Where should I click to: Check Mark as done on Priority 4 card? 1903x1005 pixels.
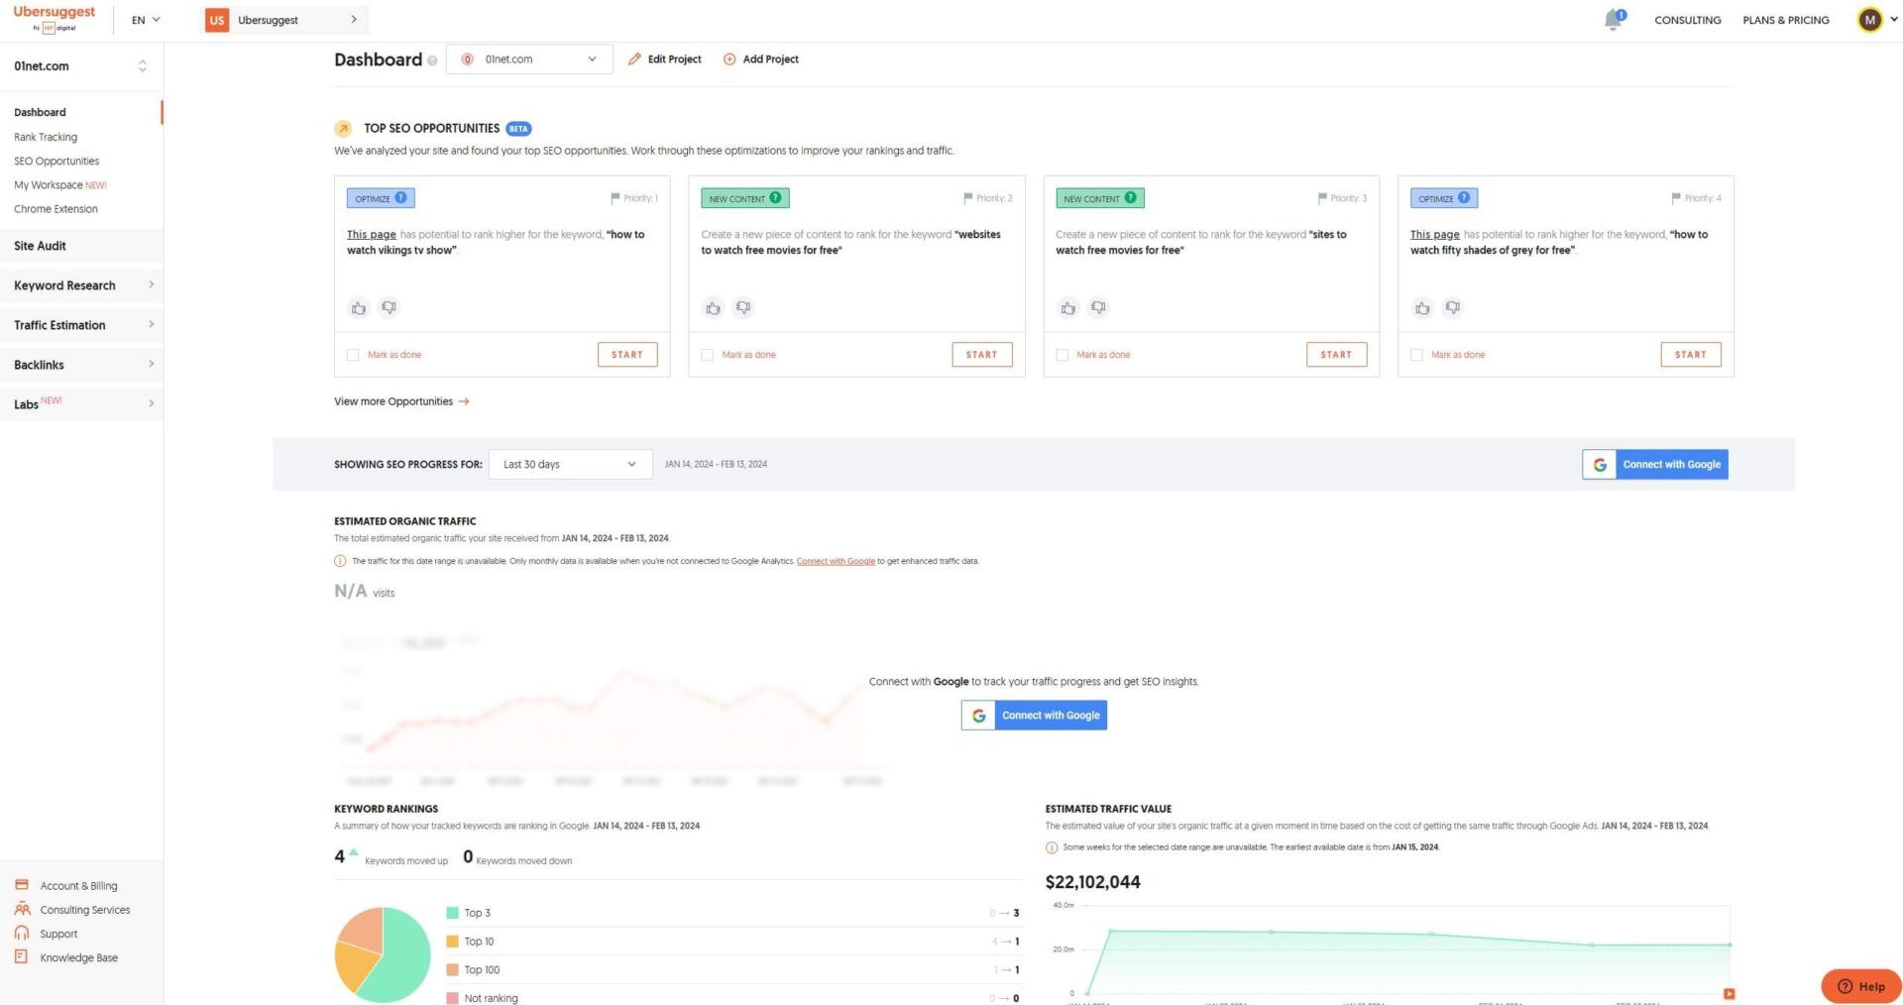[x=1416, y=355]
